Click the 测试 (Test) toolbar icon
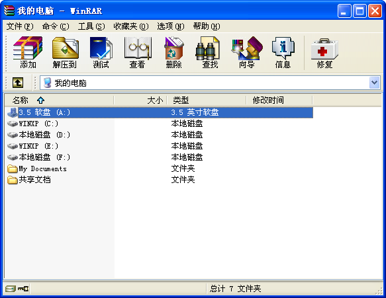The width and height of the screenshot is (386, 298). (x=101, y=48)
